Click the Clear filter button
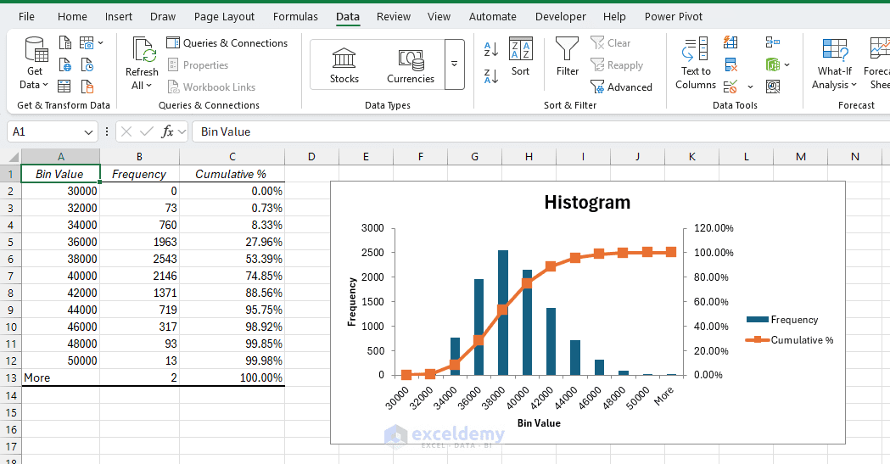The image size is (890, 464). point(610,43)
